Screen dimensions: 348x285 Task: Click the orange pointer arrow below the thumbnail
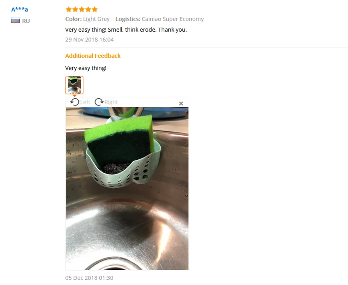pos(75,96)
